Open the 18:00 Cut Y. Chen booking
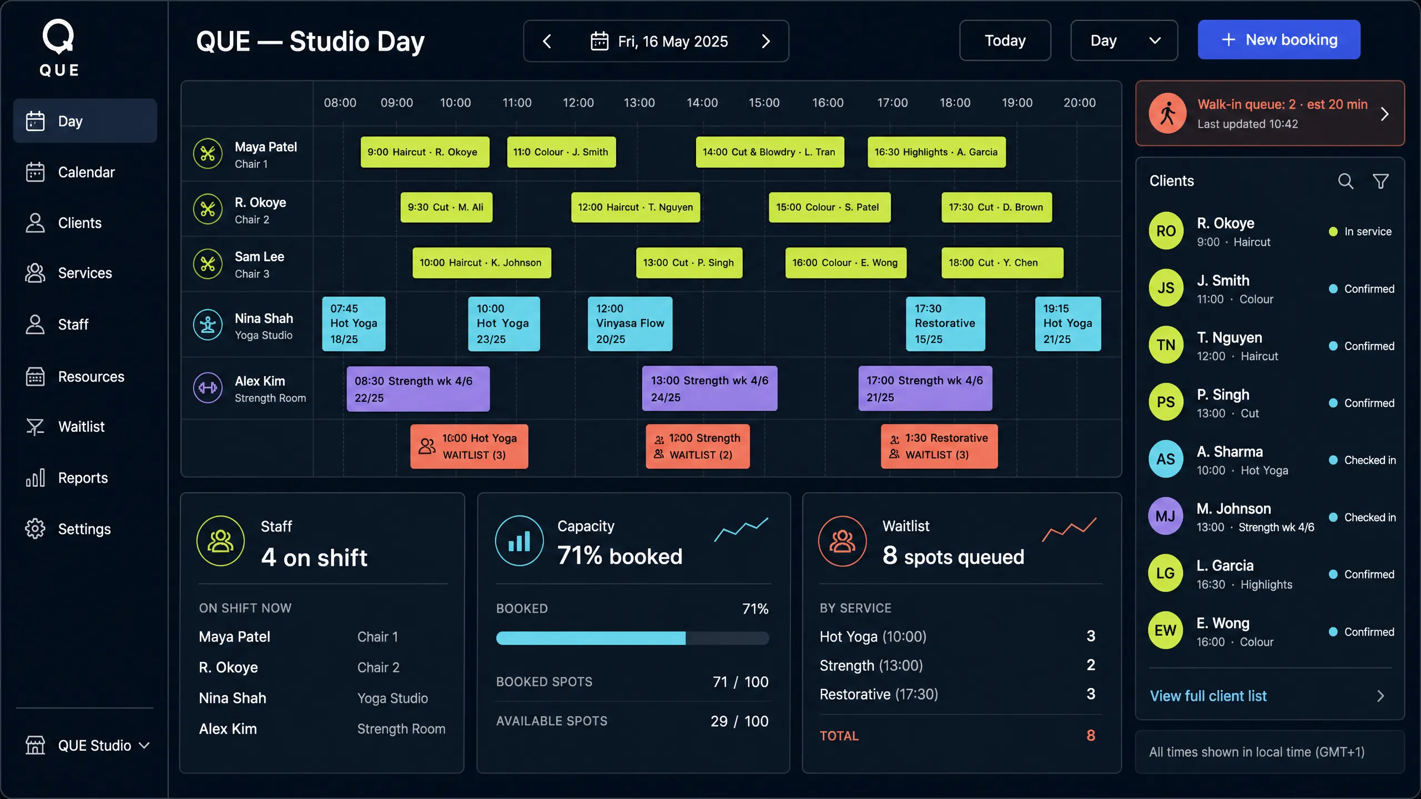 pos(1002,263)
